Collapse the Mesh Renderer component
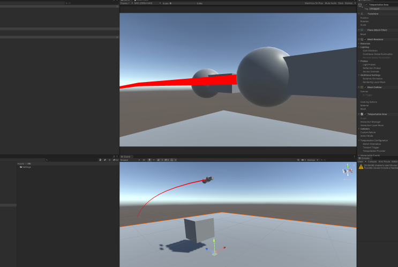Screen dimensions: 398x267 359,39
